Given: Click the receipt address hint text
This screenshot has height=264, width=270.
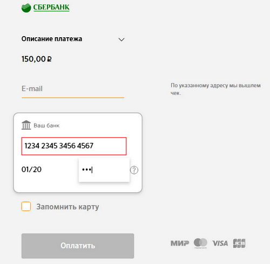Looking at the screenshot, I should (x=215, y=89).
